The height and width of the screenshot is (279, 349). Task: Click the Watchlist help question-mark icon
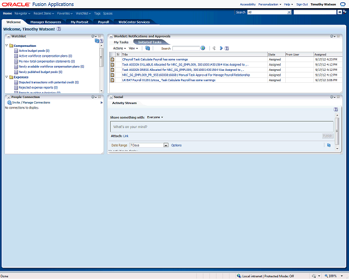tap(101, 41)
